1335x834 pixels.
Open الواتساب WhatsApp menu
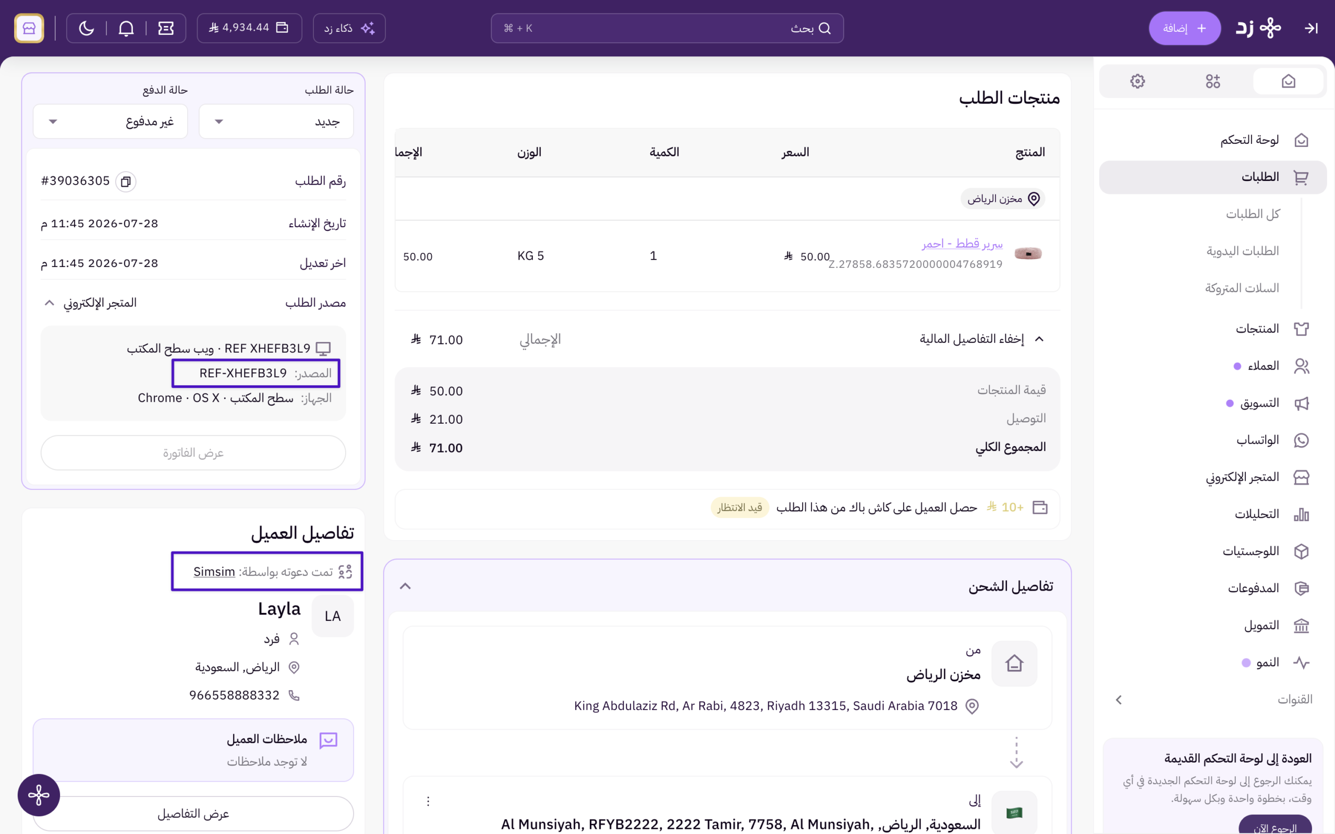(1212, 440)
